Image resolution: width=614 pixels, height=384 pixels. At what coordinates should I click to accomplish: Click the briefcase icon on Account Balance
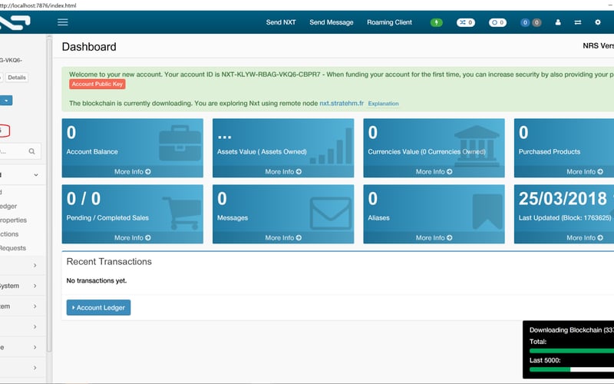click(180, 143)
